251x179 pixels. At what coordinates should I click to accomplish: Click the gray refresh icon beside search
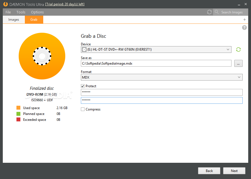coord(209,12)
